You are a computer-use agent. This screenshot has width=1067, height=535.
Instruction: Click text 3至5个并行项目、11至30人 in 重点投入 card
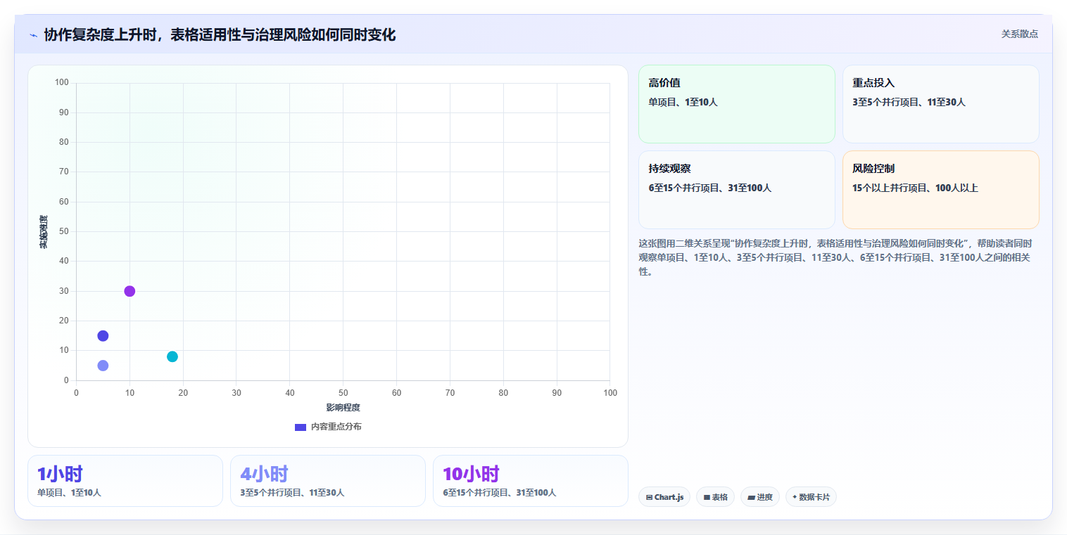909,102
